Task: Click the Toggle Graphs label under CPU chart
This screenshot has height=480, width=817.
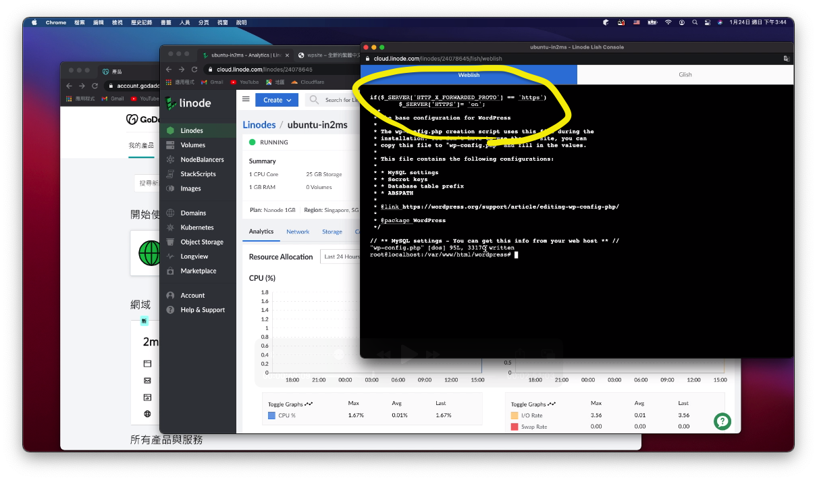Action: click(x=290, y=404)
